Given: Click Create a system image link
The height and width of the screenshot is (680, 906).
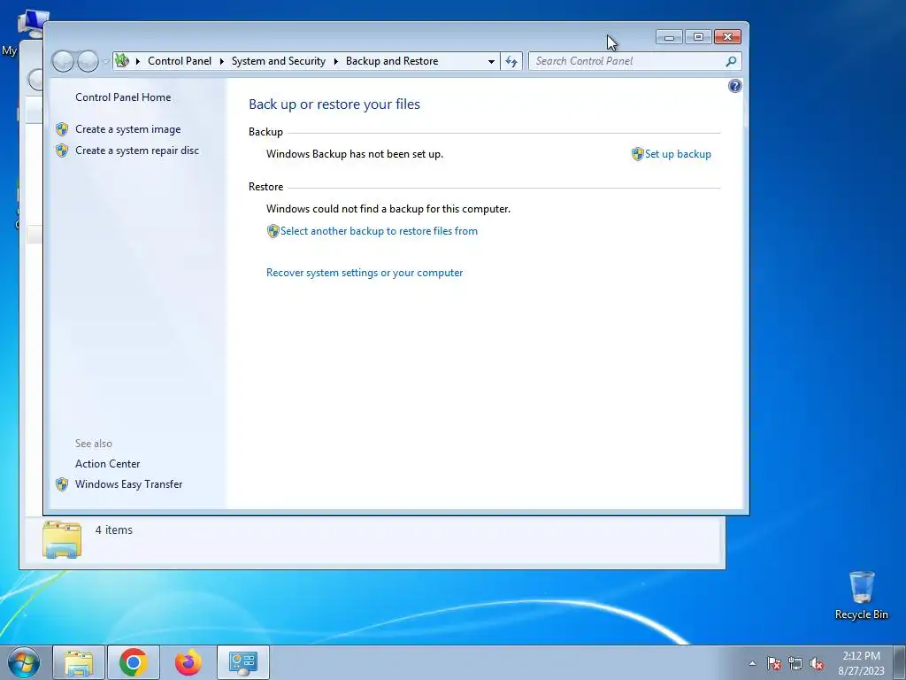Looking at the screenshot, I should 127,129.
